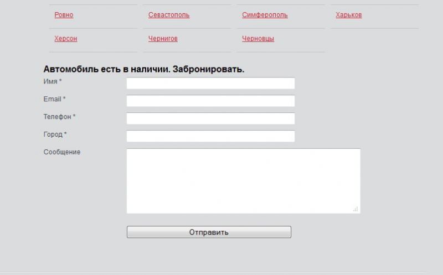
Task: Click the "Имя *" field label
Action: 53,82
